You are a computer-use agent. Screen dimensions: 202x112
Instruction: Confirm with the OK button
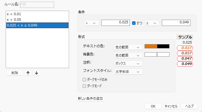pos(153,106)
